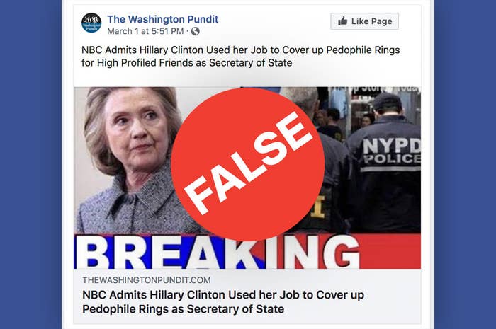Click the Like Page button label
The height and width of the screenshot is (329, 496).
click(x=372, y=21)
